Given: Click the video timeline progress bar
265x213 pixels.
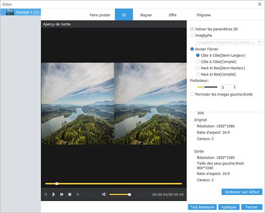Looking at the screenshot, I should (x=114, y=183).
